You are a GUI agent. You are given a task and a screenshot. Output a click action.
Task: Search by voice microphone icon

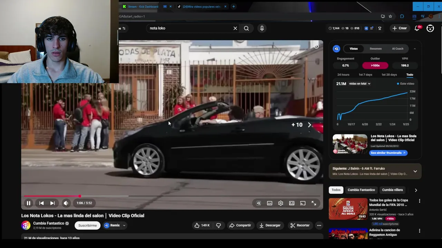click(x=262, y=28)
